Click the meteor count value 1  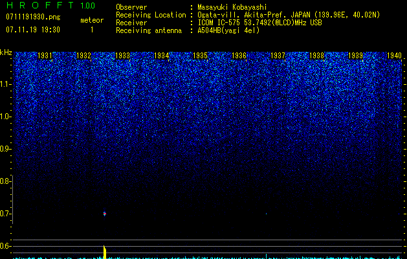click(92, 30)
